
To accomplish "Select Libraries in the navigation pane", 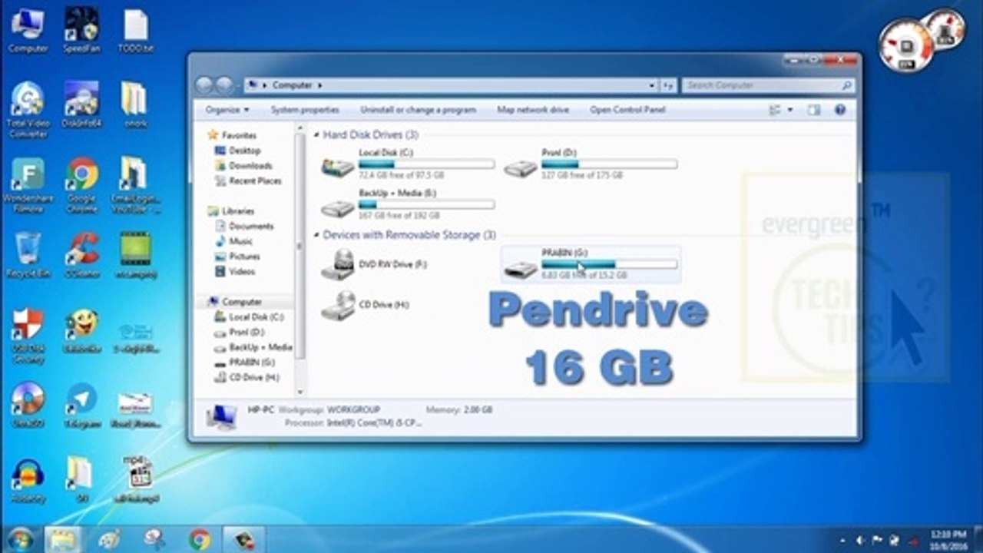I will tap(230, 211).
